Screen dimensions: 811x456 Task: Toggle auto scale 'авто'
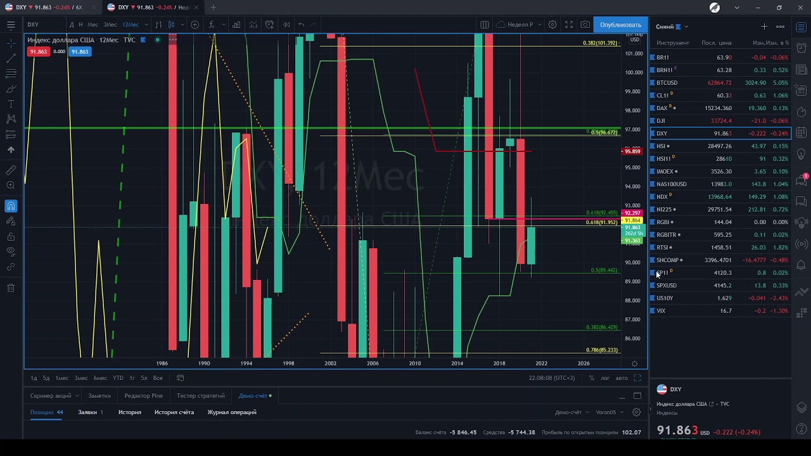[622, 378]
